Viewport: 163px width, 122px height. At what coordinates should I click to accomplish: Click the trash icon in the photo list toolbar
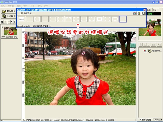(2, 22)
